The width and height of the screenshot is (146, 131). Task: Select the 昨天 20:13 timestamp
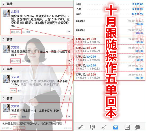(16, 61)
